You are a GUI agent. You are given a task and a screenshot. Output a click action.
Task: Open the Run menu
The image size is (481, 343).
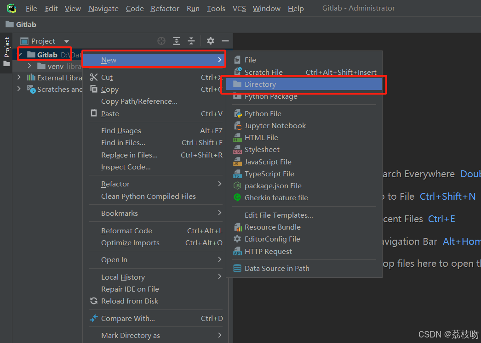pyautogui.click(x=193, y=9)
